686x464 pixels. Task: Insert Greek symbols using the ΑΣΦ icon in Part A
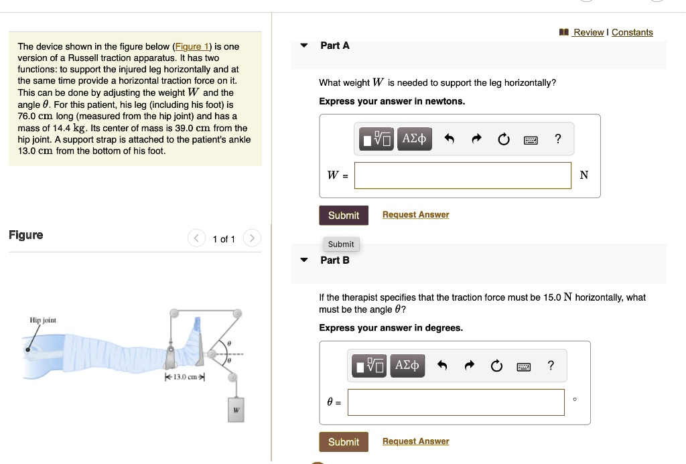pyautogui.click(x=414, y=139)
